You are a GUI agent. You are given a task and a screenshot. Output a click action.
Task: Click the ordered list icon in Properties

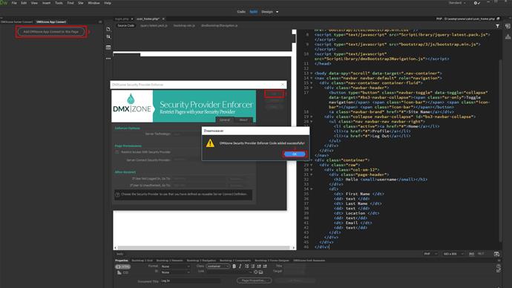click(x=253, y=266)
